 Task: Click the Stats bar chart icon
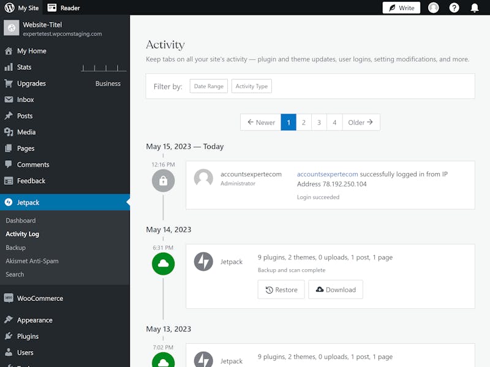pyautogui.click(x=9, y=67)
